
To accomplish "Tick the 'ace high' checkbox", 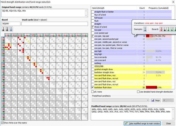I will [93, 51].
